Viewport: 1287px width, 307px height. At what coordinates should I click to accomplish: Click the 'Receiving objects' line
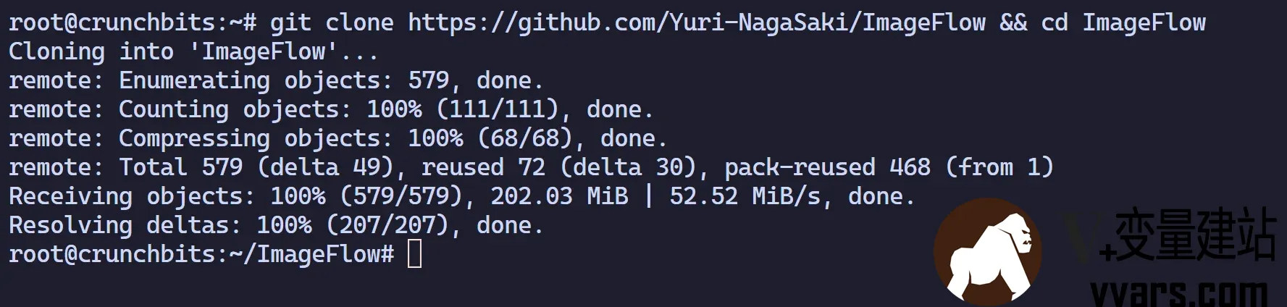(x=461, y=196)
